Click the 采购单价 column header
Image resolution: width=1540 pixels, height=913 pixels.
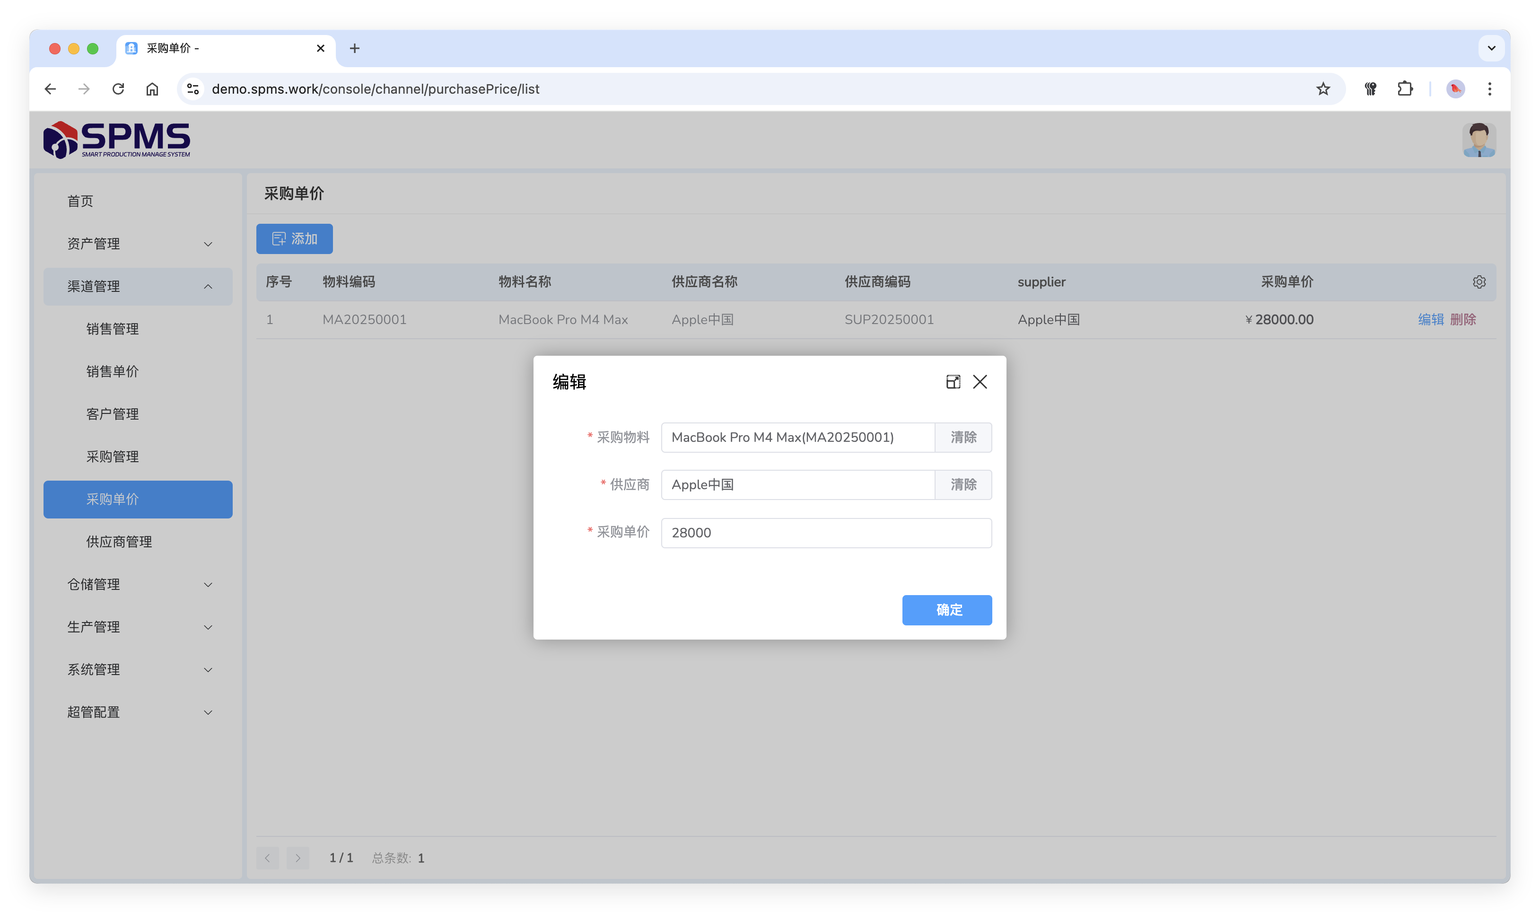(x=1286, y=282)
